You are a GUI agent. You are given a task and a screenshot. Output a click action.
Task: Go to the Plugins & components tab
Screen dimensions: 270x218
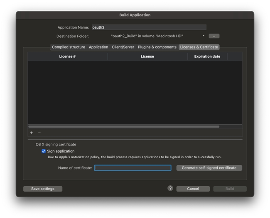click(157, 47)
